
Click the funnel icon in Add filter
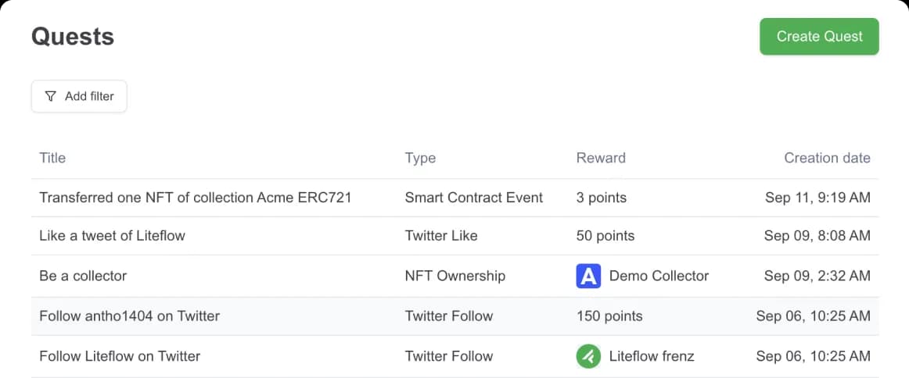51,96
